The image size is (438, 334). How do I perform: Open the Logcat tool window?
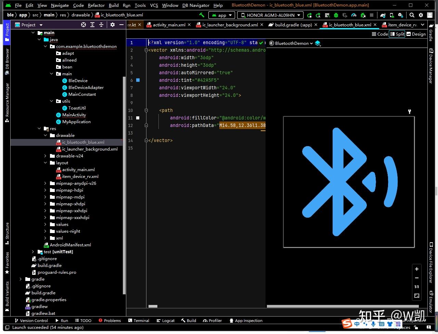(165, 321)
